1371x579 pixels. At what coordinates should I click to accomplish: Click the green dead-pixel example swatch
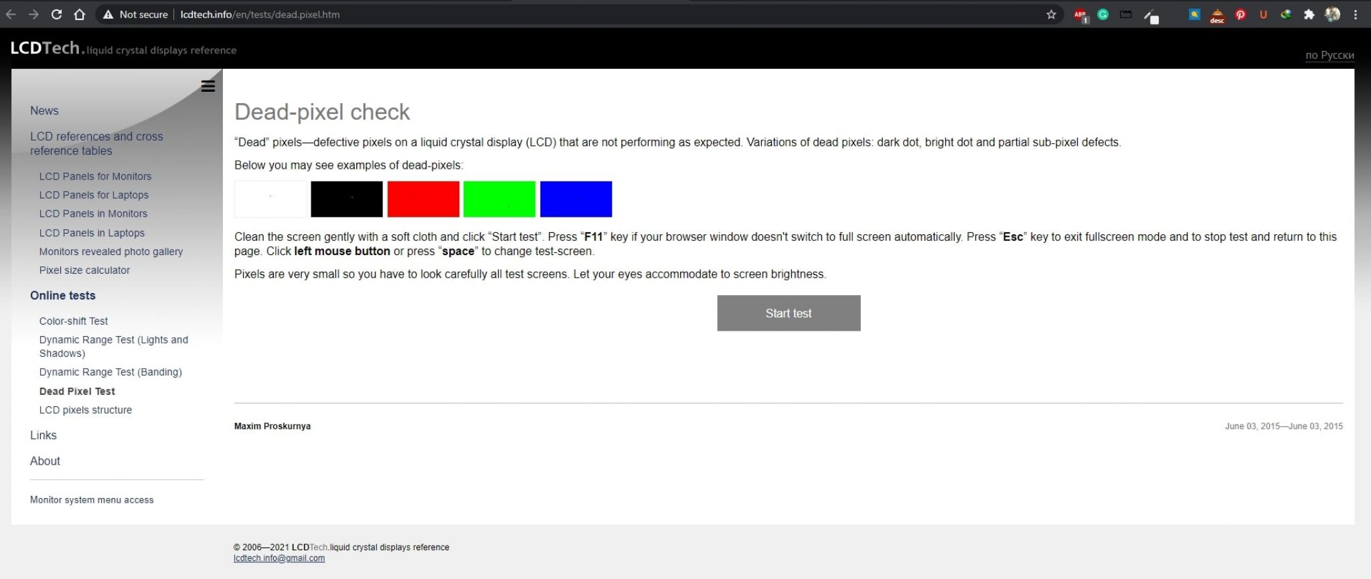pyautogui.click(x=499, y=199)
